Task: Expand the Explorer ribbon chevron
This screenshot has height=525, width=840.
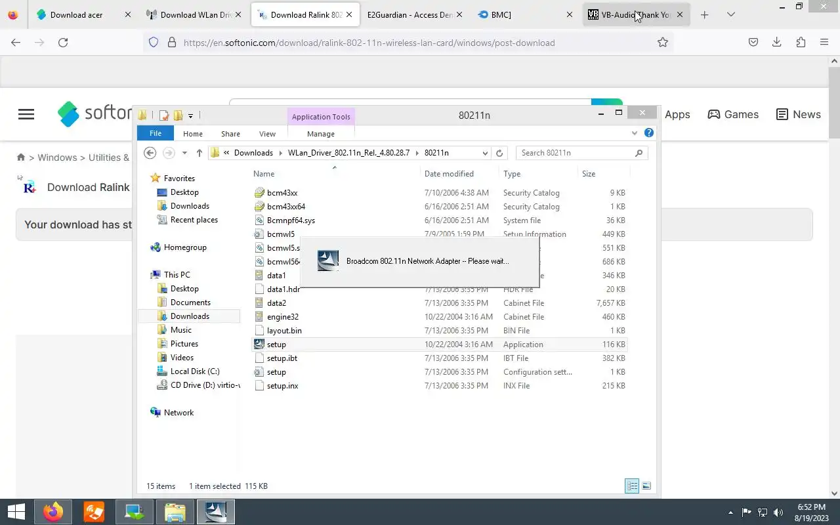Action: (x=635, y=133)
